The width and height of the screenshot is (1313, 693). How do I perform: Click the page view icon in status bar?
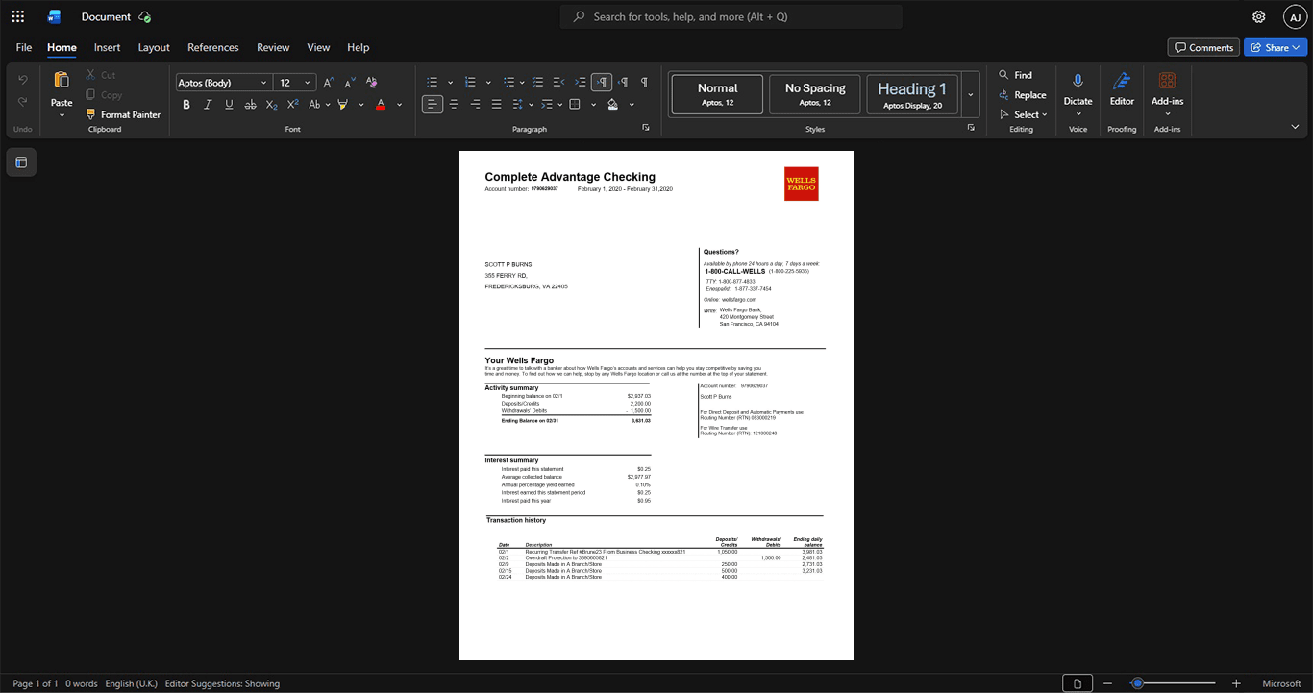[x=1078, y=683]
